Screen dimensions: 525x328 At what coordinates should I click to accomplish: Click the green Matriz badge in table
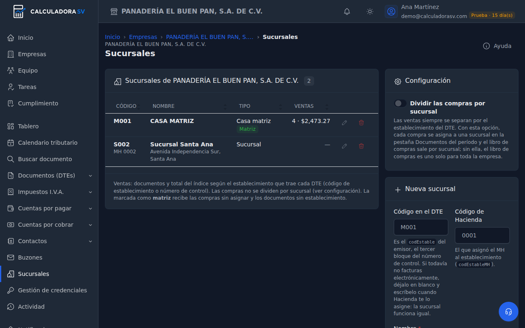point(247,129)
